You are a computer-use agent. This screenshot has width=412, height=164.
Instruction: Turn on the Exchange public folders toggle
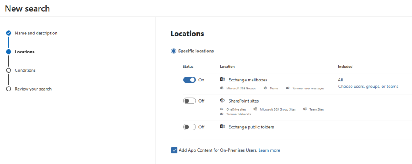(190, 127)
